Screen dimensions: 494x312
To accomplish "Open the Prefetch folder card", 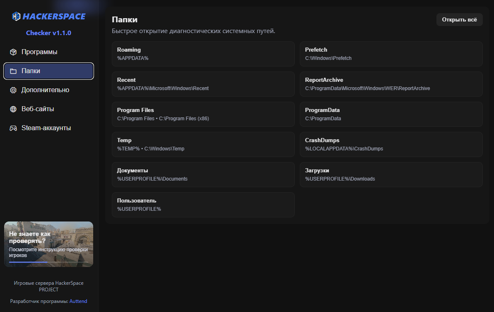I will [x=391, y=54].
